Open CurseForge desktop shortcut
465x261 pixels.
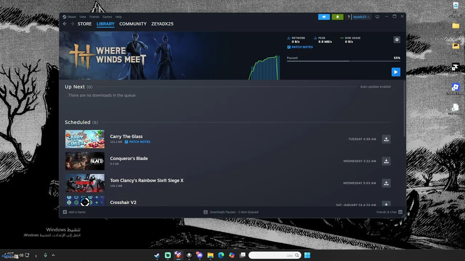[x=456, y=69]
